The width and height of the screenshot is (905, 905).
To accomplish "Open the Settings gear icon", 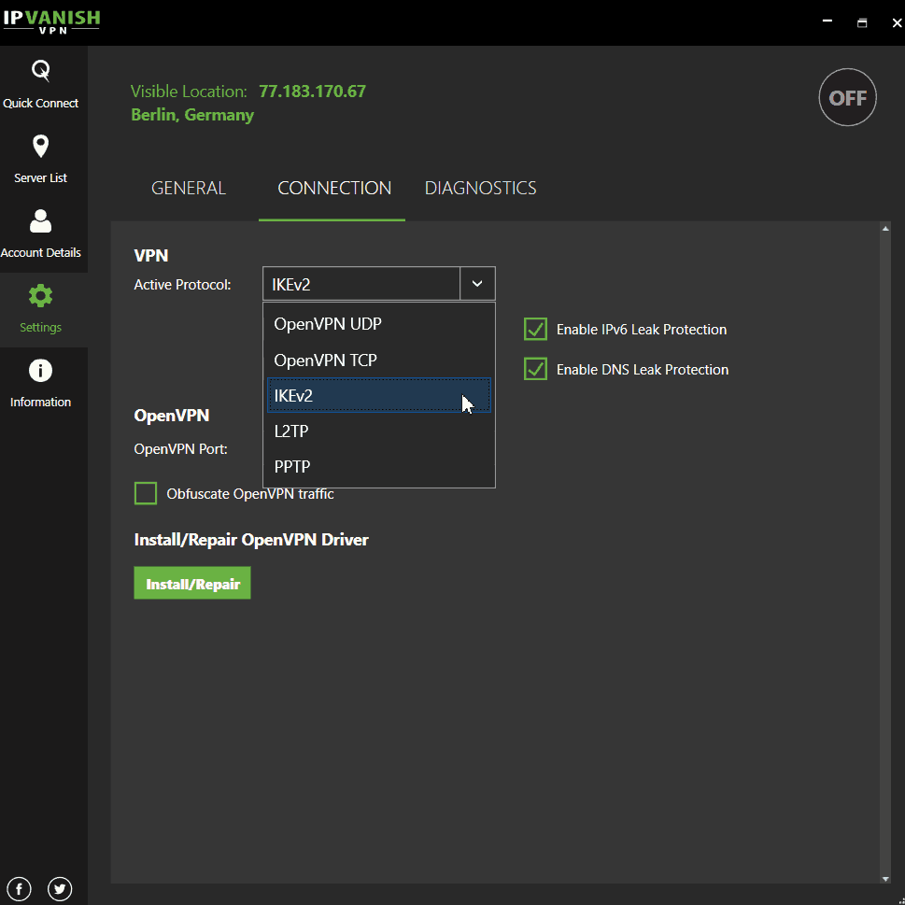I will coord(40,296).
